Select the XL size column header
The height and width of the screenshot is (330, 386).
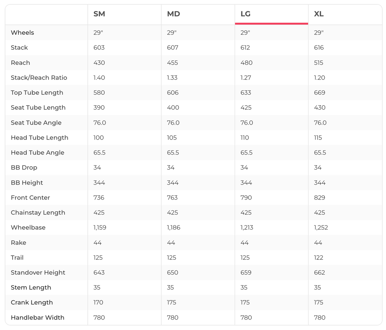coord(319,14)
